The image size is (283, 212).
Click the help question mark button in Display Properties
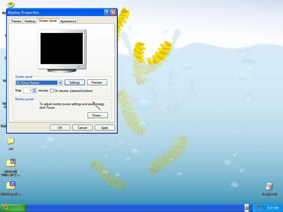click(107, 12)
